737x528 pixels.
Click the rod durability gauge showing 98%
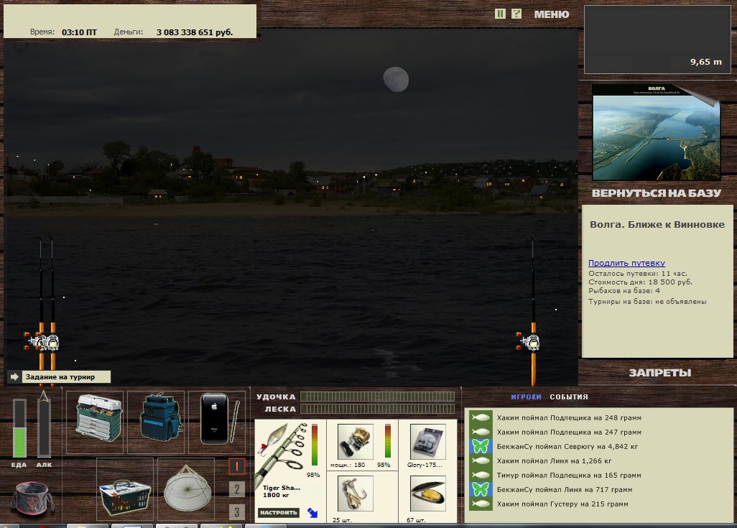[x=315, y=445]
